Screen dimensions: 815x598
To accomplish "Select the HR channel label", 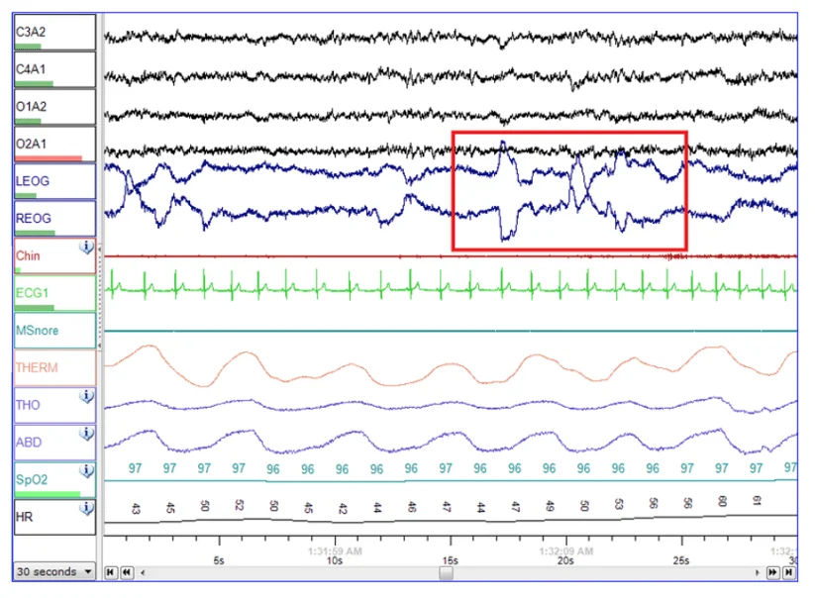I will tap(54, 518).
